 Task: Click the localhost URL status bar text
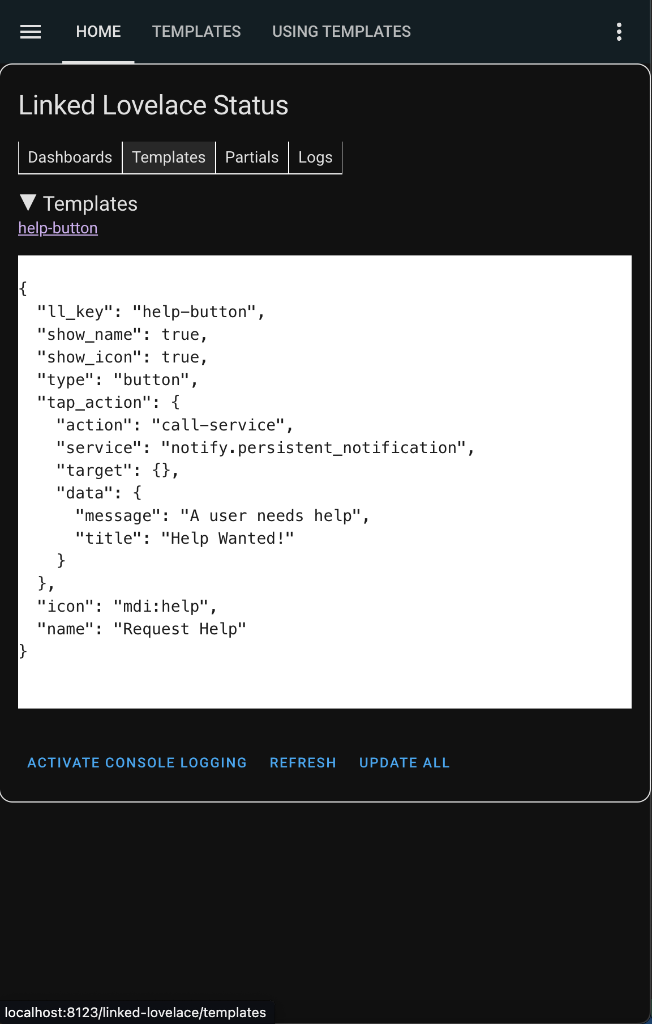(x=135, y=1013)
